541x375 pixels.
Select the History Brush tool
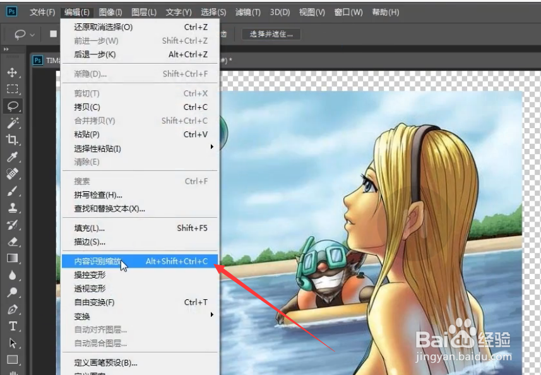13,225
